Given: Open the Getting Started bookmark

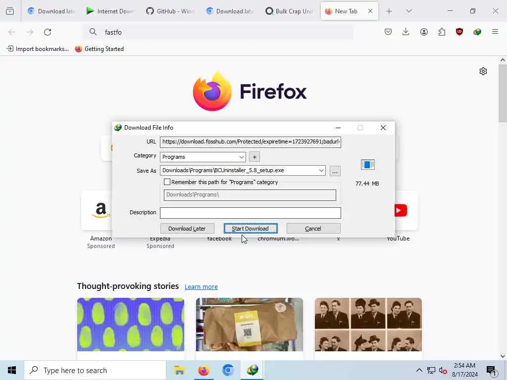Looking at the screenshot, I should coord(99,49).
